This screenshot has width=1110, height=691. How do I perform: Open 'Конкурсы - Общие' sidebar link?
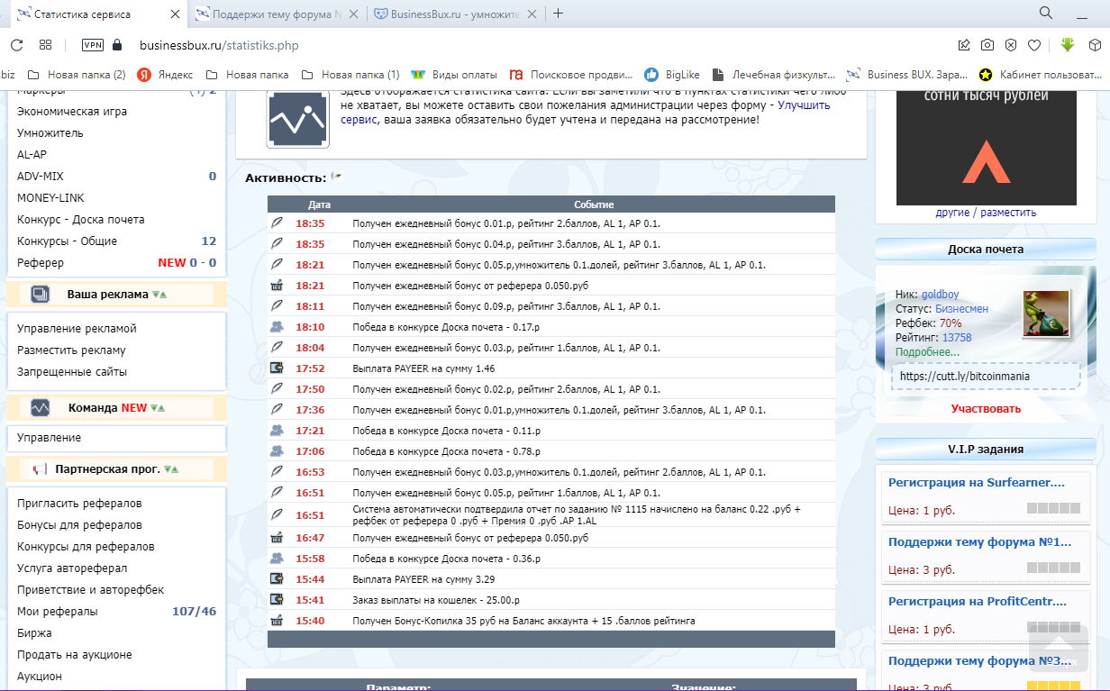point(68,241)
